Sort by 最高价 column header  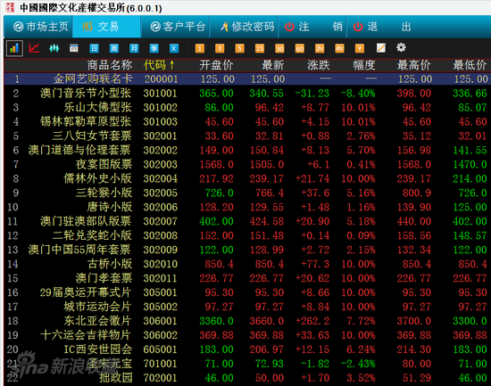point(414,65)
